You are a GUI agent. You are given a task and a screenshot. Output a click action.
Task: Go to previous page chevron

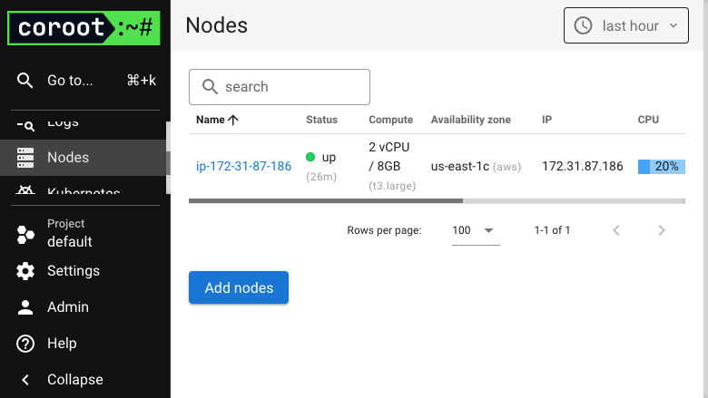tap(616, 231)
